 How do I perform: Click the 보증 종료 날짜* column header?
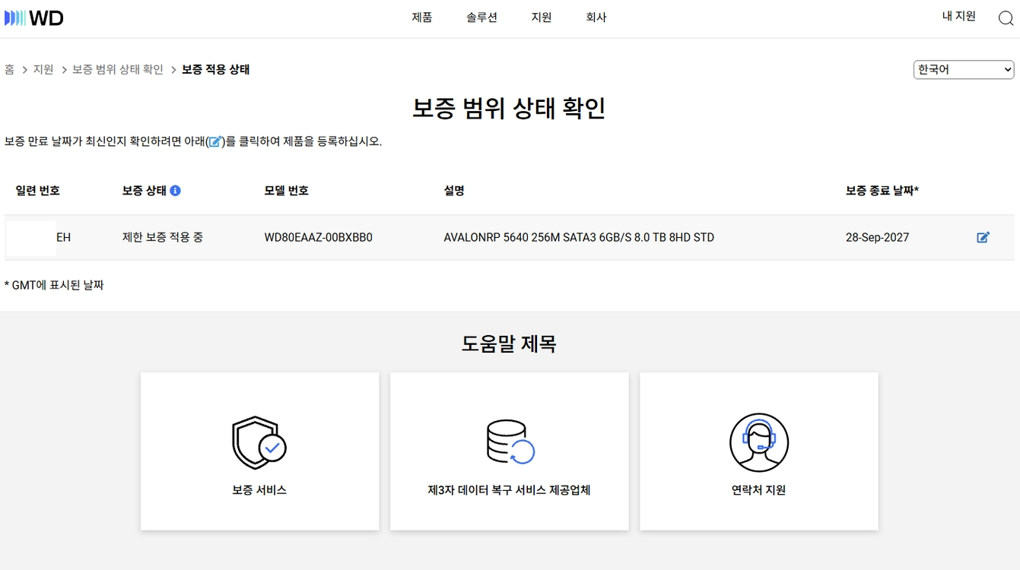click(x=882, y=191)
